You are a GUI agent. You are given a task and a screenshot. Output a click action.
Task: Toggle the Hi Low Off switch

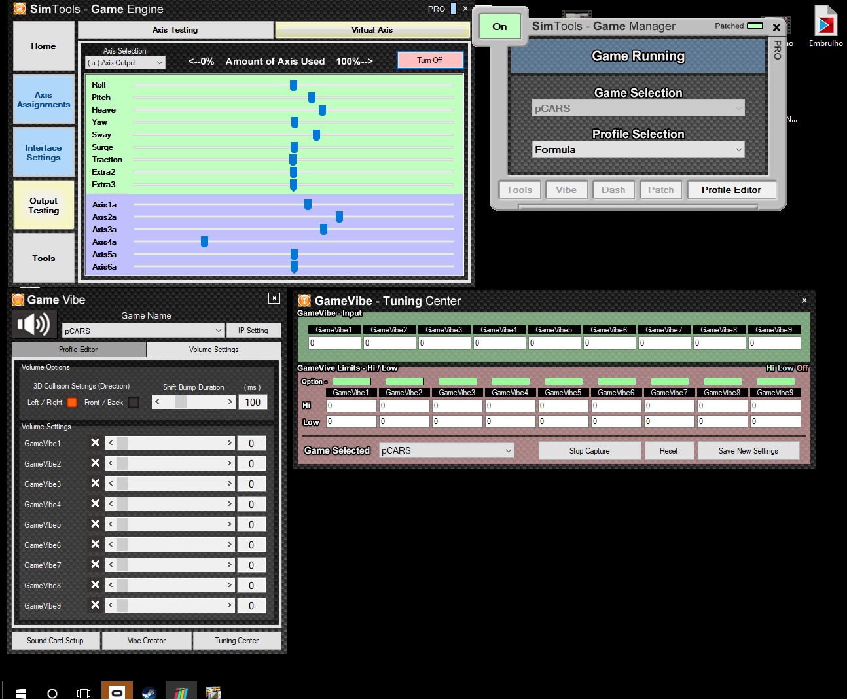click(x=787, y=368)
